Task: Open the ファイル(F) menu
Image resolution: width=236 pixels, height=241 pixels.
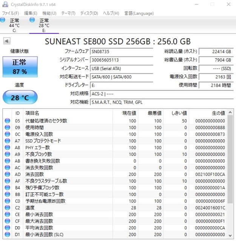Action: coord(11,13)
